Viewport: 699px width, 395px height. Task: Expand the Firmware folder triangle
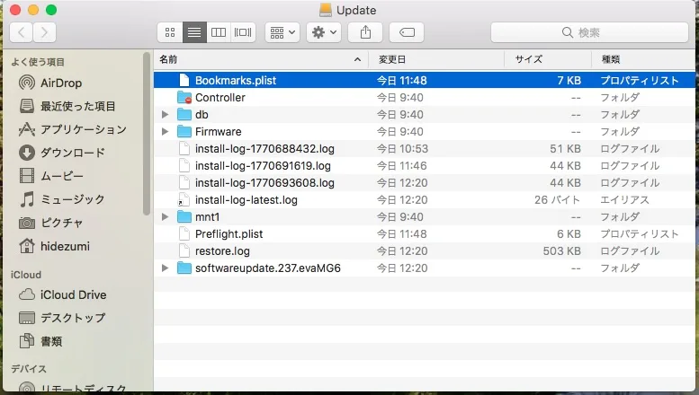point(165,132)
